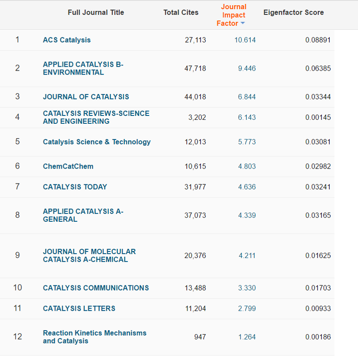Open Applied Catalysis A-General journal link
The height and width of the screenshot is (356, 358).
coord(83,215)
